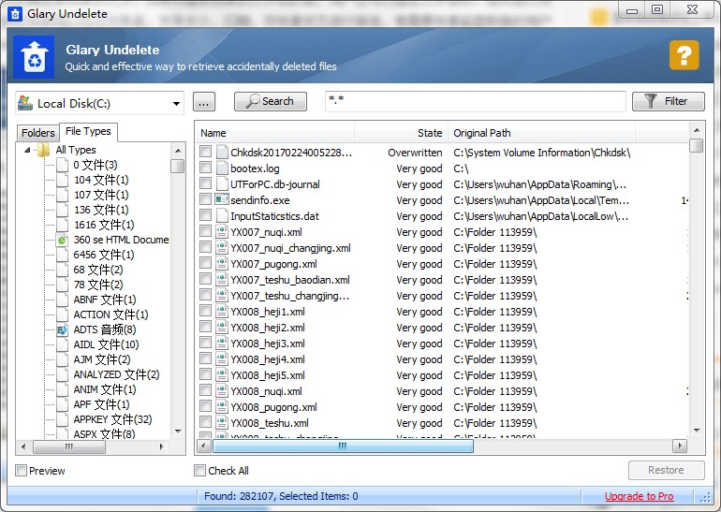Screen dimensions: 721x512
Task: Select the File Types tab
Action: [x=88, y=132]
